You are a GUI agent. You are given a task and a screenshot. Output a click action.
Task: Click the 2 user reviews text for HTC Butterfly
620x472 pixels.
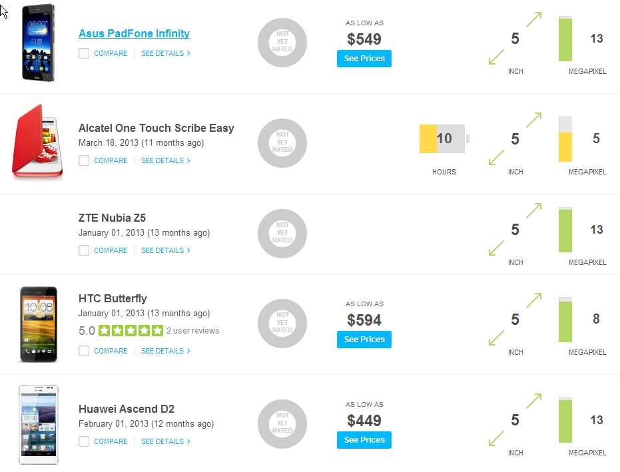pyautogui.click(x=192, y=331)
